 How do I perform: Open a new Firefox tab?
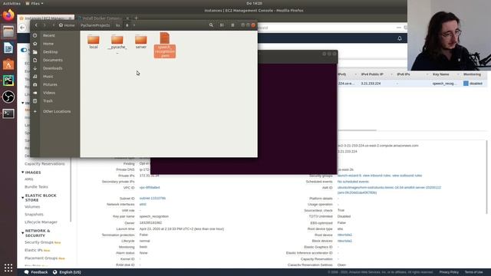(x=137, y=18)
